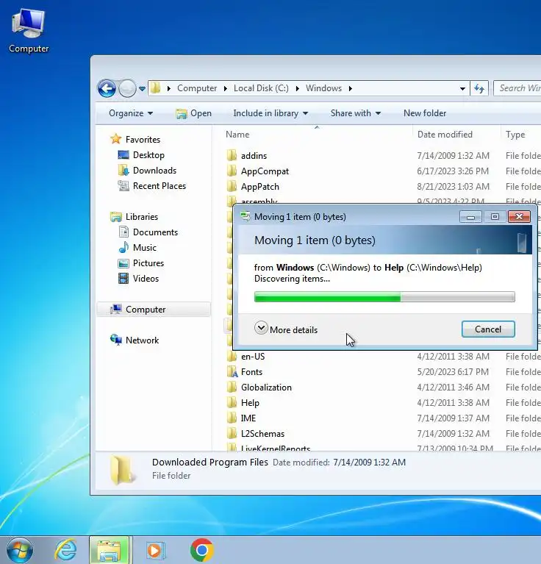541x564 pixels.
Task: Click the Globalization folder name
Action: click(x=266, y=388)
